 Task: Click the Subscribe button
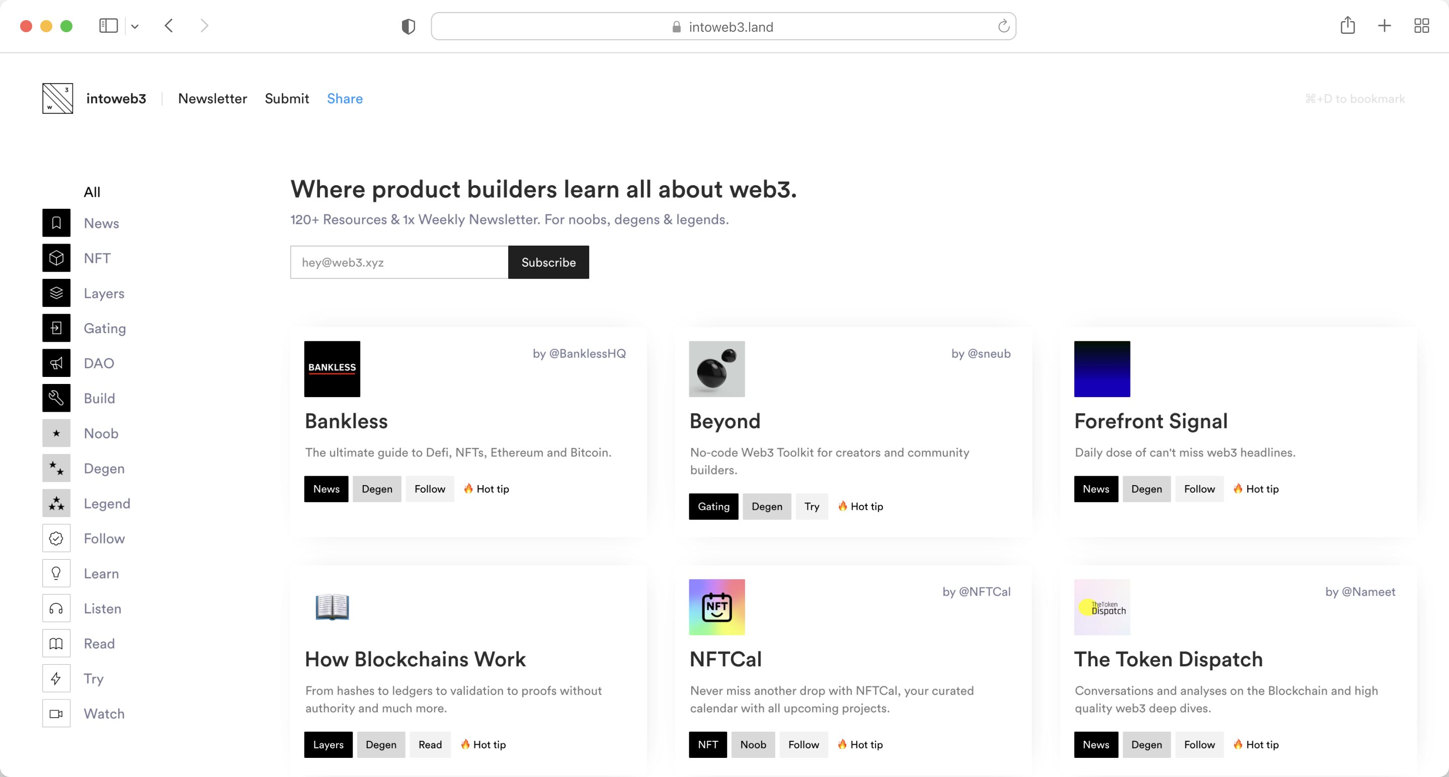(548, 262)
